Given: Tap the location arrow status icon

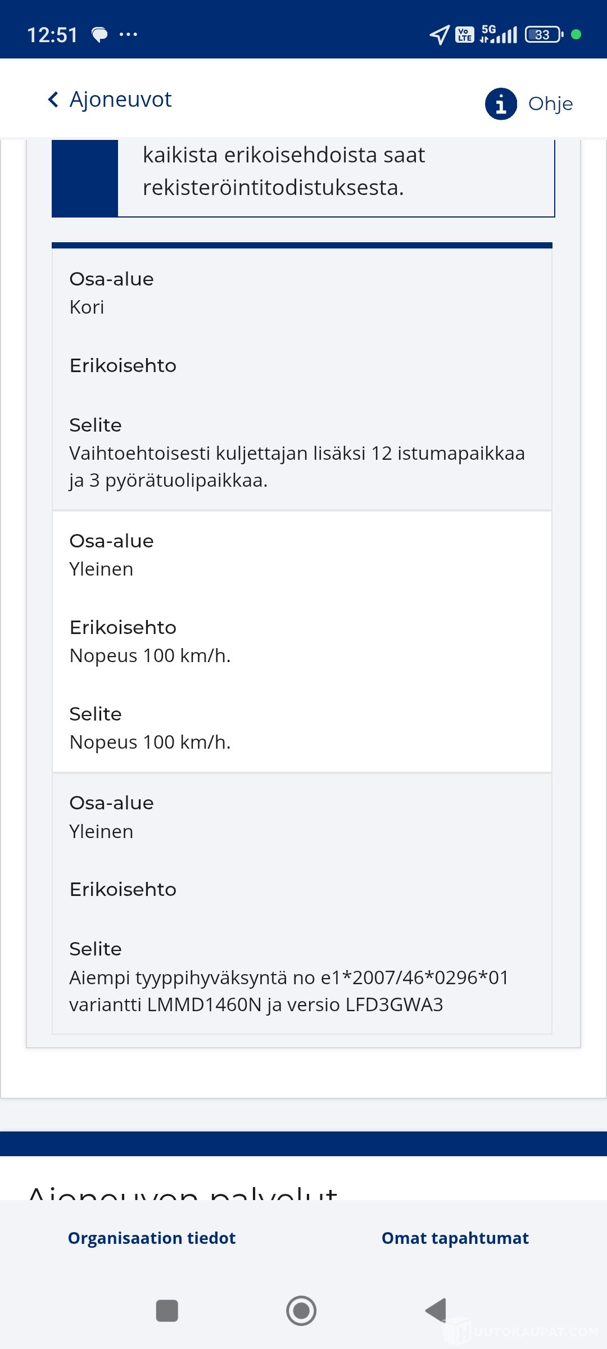Looking at the screenshot, I should point(439,35).
